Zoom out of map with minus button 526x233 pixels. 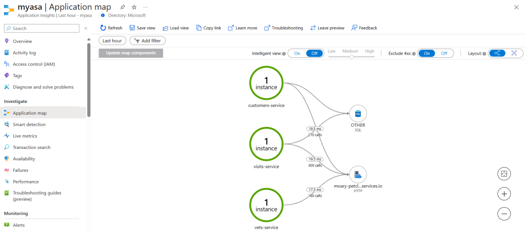pos(504,213)
